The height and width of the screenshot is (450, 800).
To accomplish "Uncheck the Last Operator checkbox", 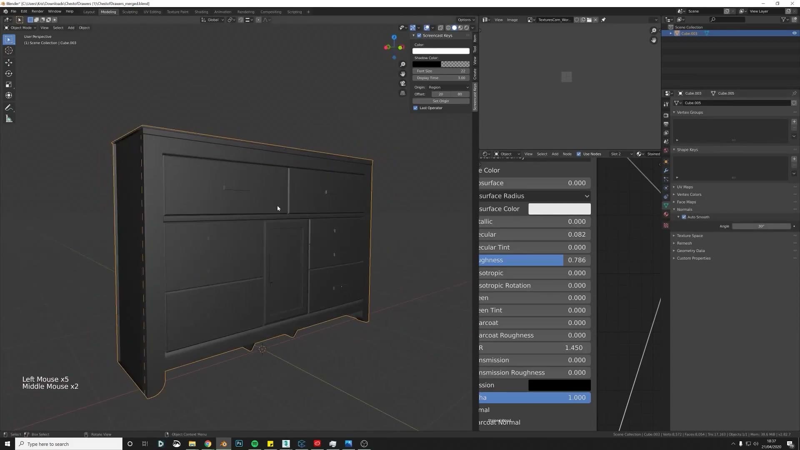I will click(x=415, y=108).
